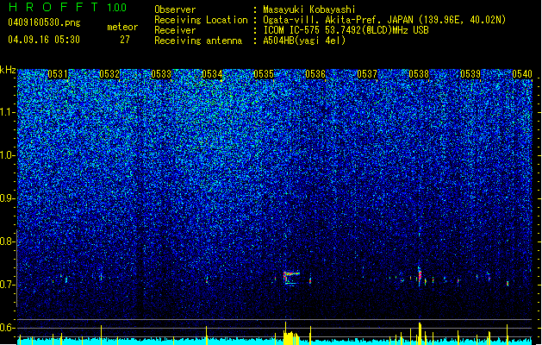The image size is (542, 345).
Task: Click the 0.9 kHz axis label
Action: [7, 198]
